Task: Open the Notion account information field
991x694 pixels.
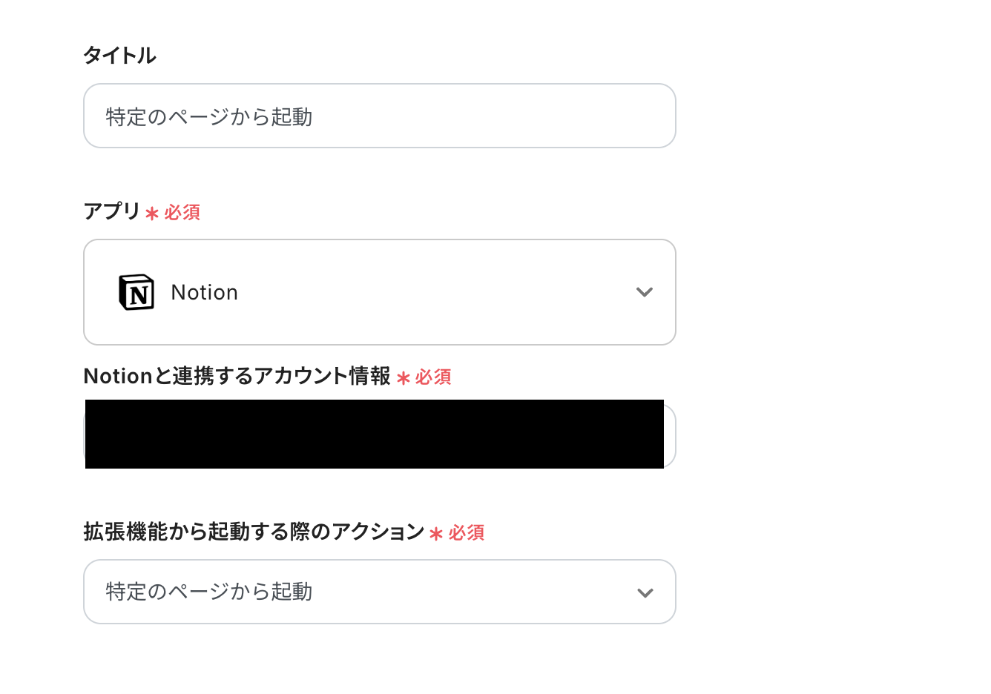Action: click(x=375, y=434)
